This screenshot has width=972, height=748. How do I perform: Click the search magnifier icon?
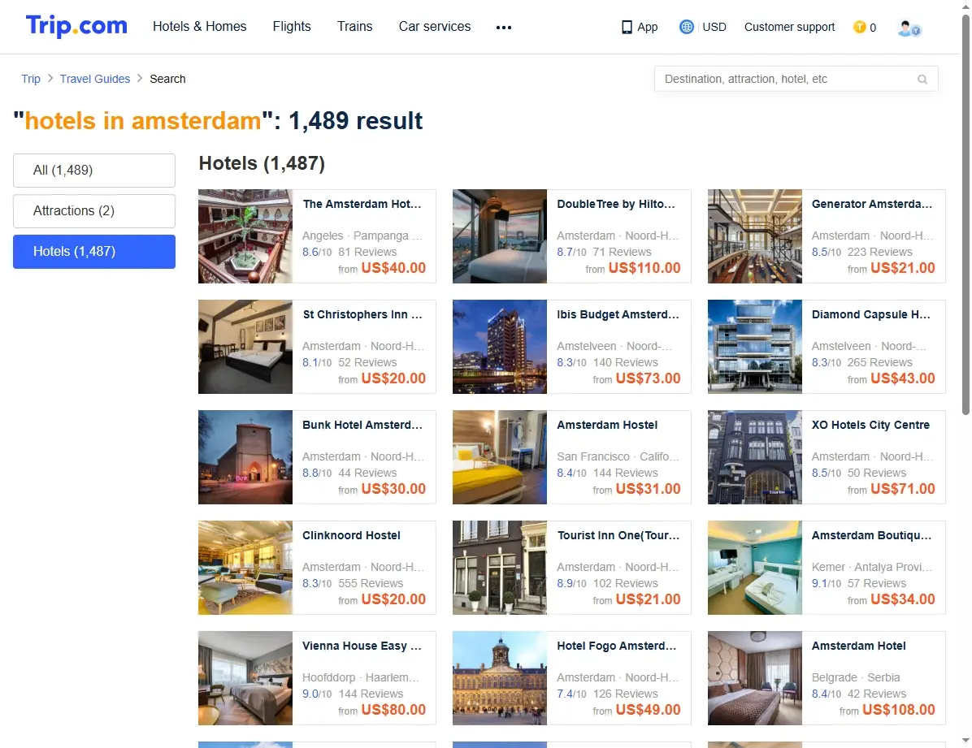pyautogui.click(x=922, y=80)
